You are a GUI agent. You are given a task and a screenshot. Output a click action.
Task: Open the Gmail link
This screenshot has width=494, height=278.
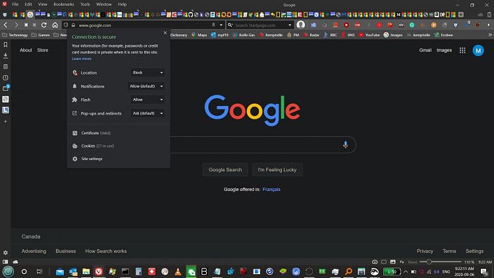(x=425, y=50)
